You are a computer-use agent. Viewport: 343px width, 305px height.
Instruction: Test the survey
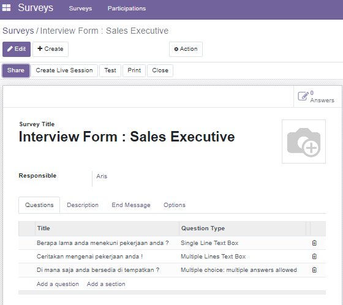point(110,70)
